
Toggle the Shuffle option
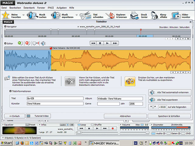coord(92,125)
